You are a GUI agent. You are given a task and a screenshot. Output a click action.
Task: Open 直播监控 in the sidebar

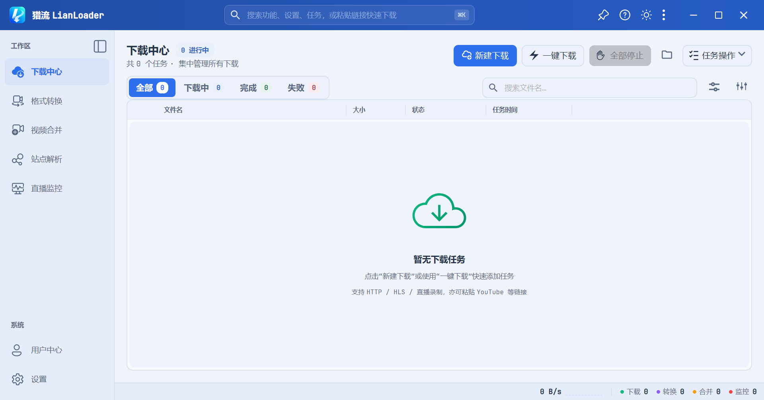click(57, 188)
